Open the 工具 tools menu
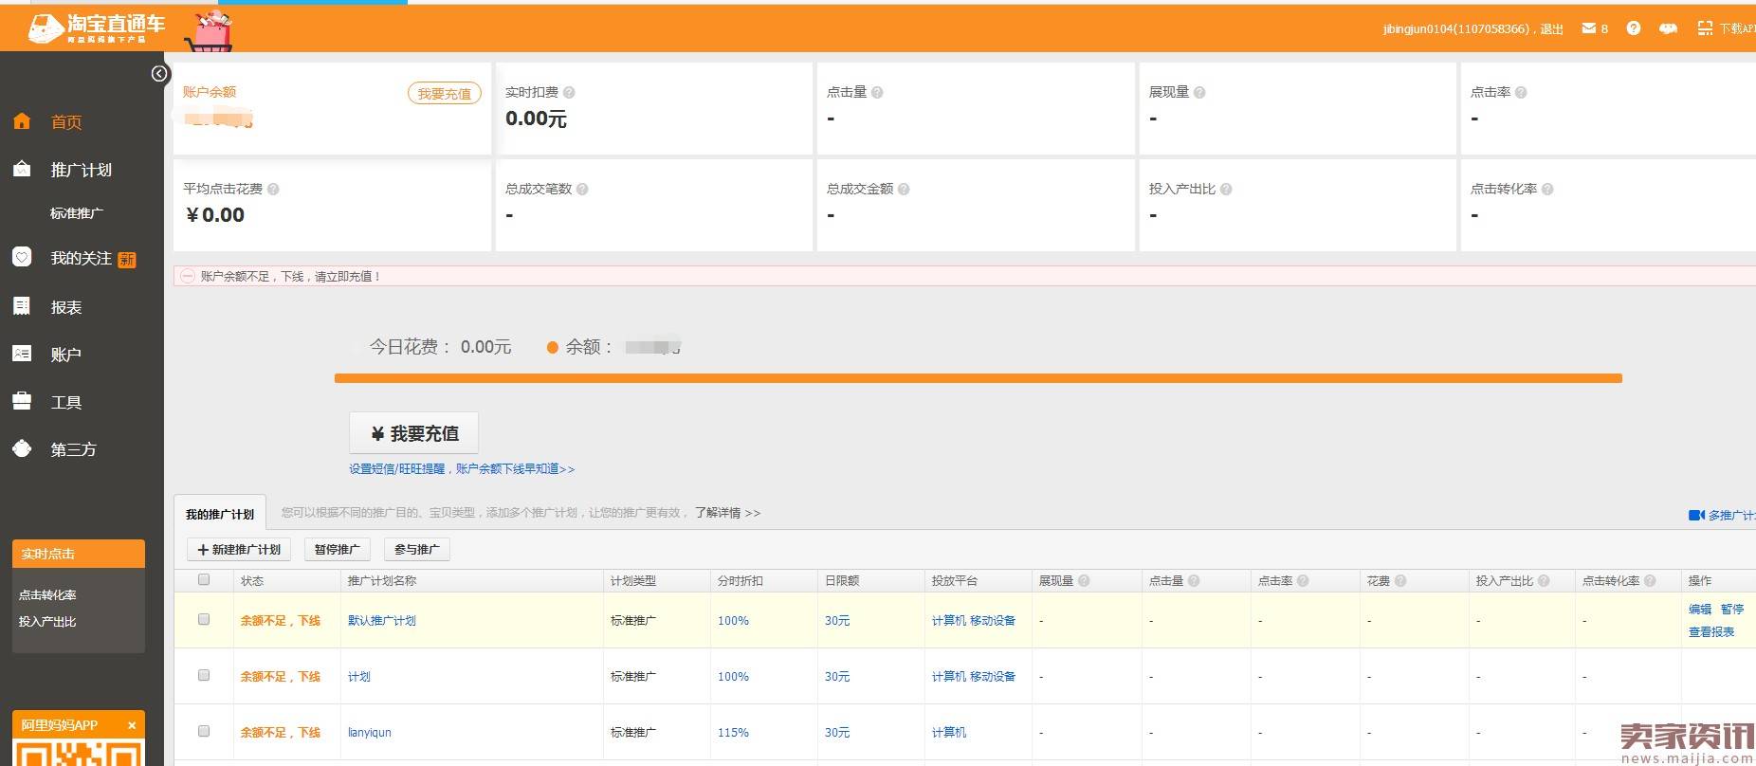 [66, 402]
